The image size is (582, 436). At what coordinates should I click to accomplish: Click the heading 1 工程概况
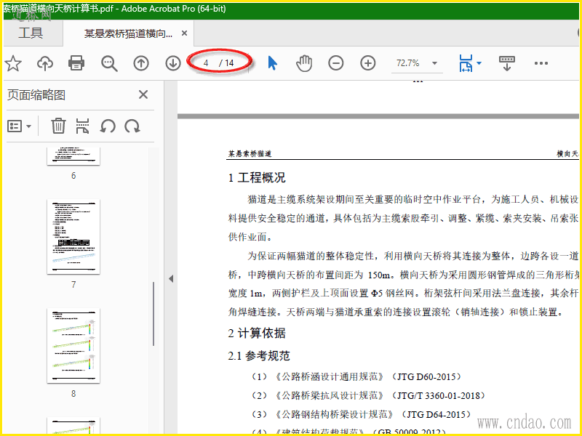(257, 177)
